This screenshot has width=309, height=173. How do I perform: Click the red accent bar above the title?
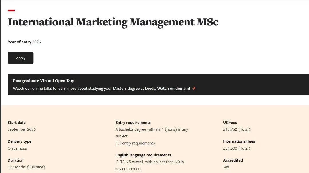tap(11, 11)
